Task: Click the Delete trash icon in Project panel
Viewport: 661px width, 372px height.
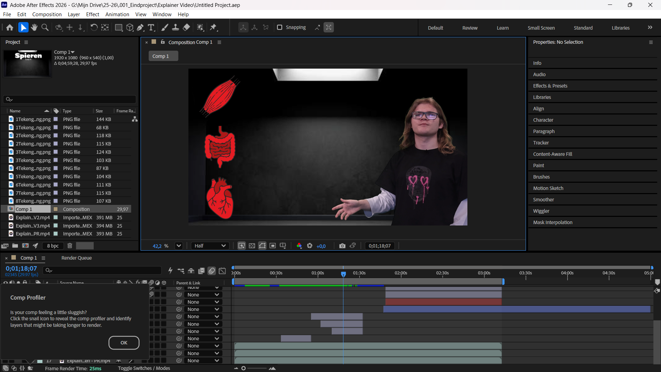Action: tap(70, 246)
